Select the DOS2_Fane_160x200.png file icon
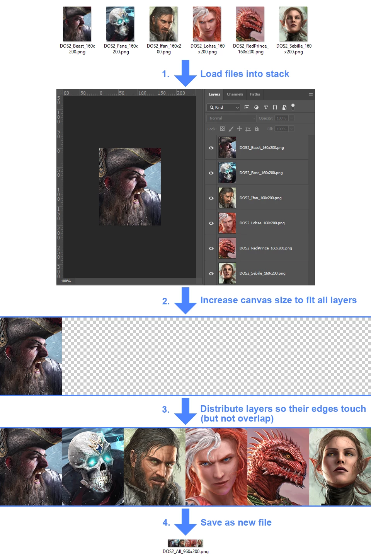This screenshot has height=560, width=371. (x=120, y=24)
